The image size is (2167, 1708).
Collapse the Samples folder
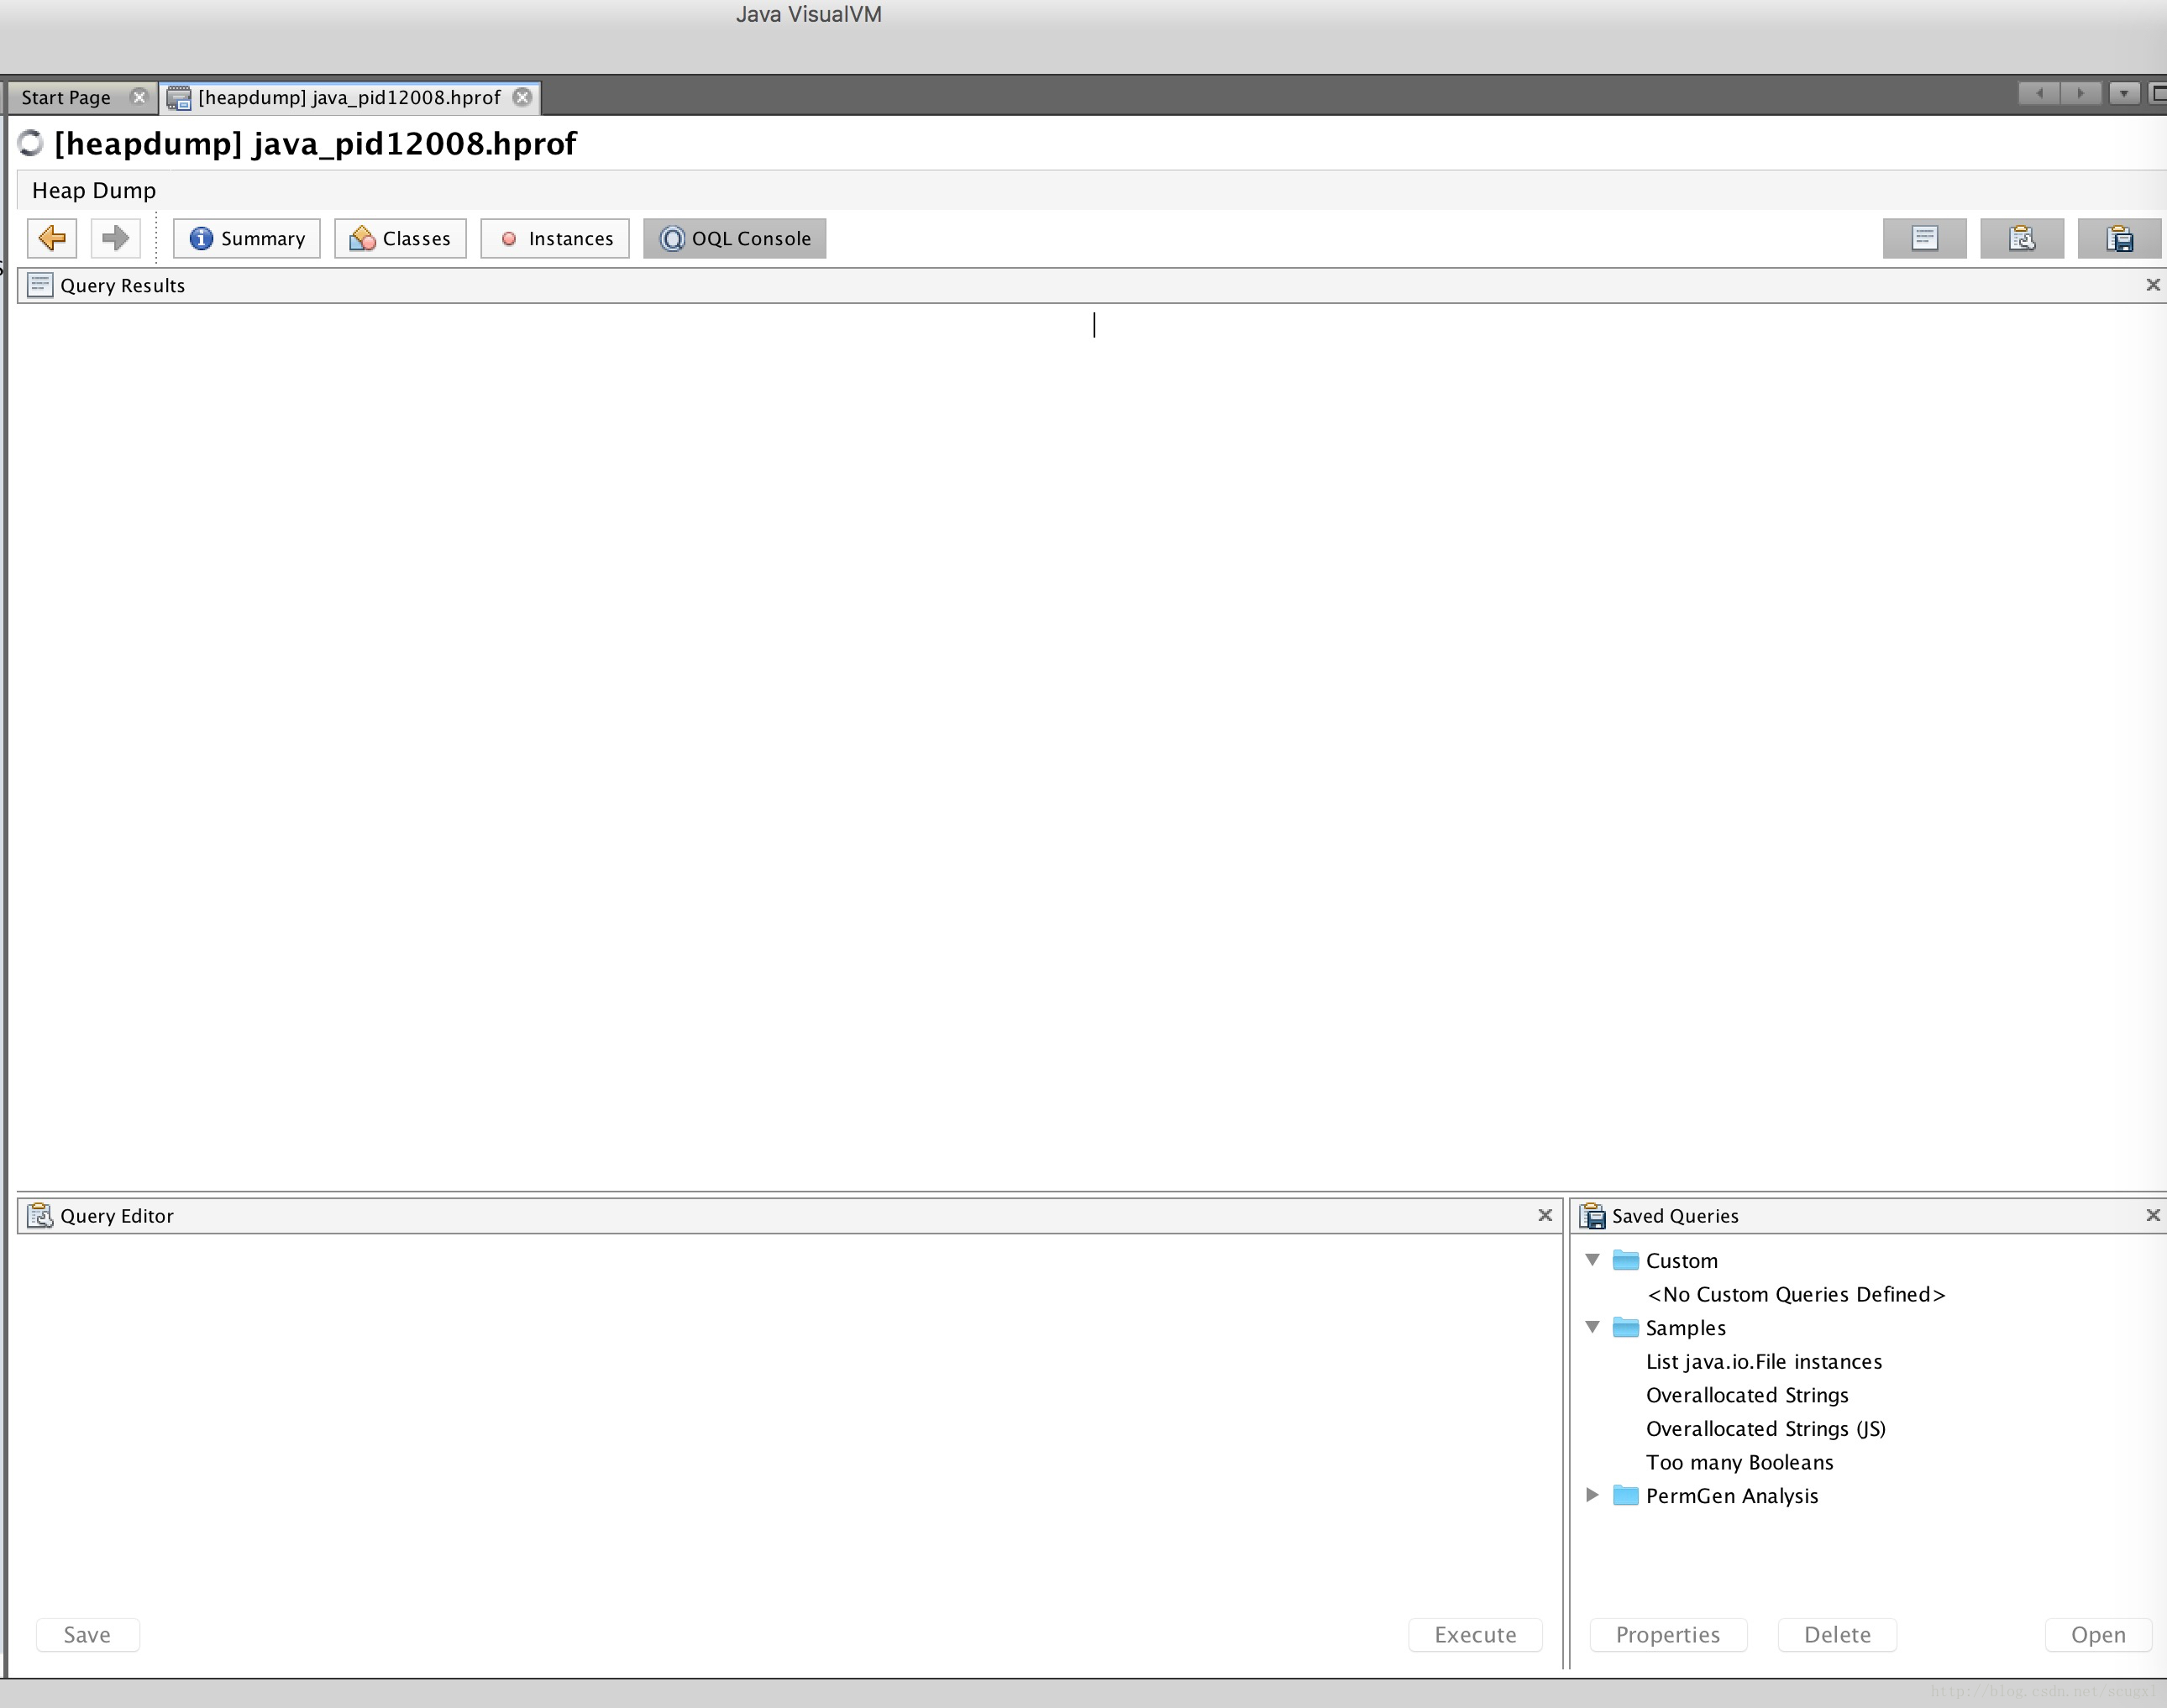point(1593,1327)
